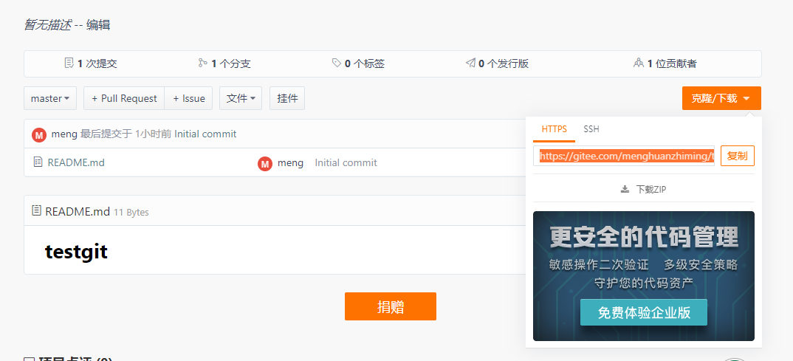The width and height of the screenshot is (793, 361).
Task: Click the commit document icon
Action: (x=69, y=63)
